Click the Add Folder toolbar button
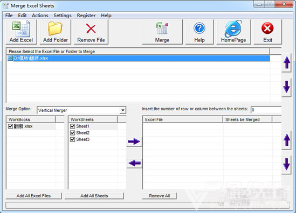 [x=56, y=32]
